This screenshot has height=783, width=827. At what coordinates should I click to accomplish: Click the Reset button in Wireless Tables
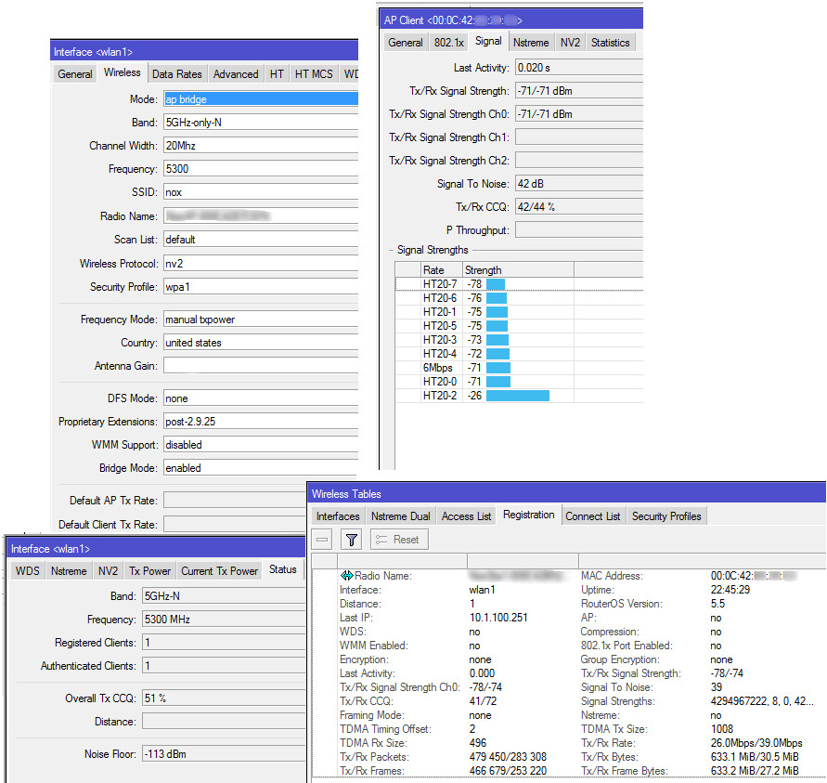(x=399, y=540)
